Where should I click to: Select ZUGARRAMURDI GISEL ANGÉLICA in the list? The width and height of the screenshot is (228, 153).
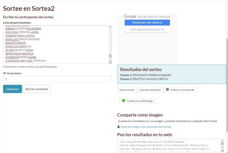point(25,61)
